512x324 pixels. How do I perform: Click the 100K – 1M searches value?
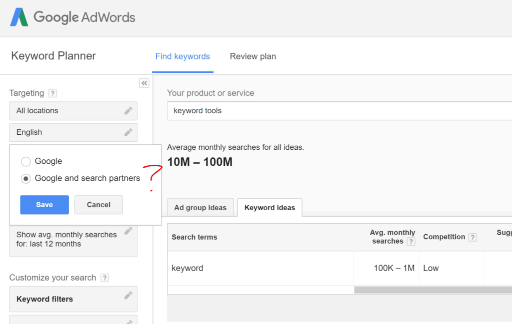click(394, 268)
